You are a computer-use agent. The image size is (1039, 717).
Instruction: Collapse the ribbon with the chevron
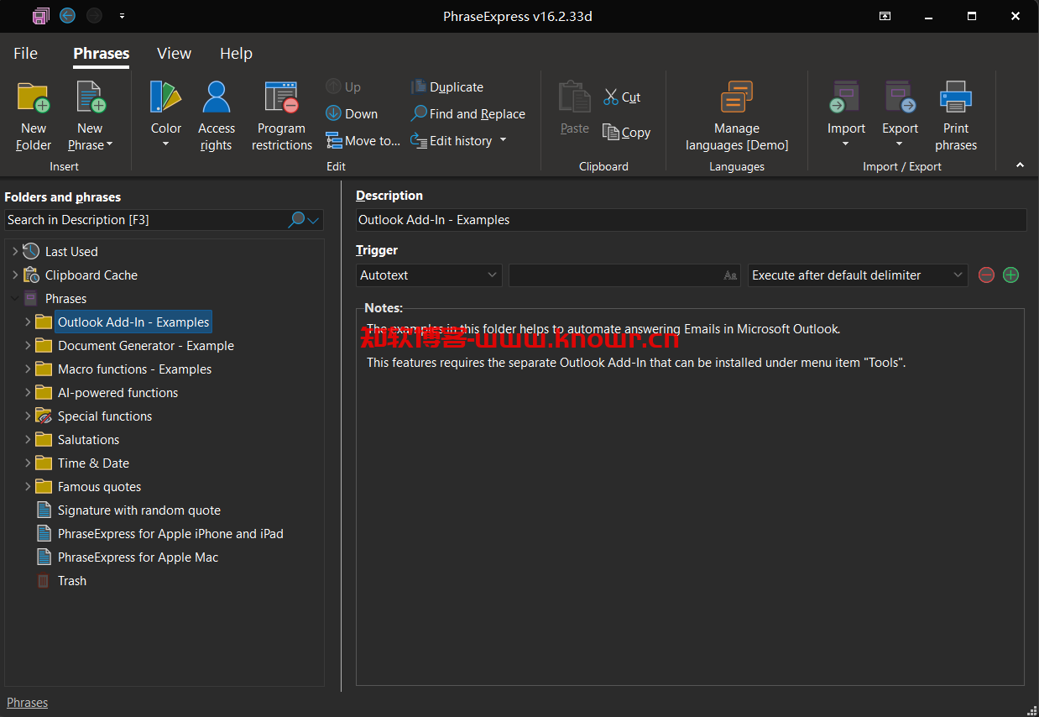1020,165
